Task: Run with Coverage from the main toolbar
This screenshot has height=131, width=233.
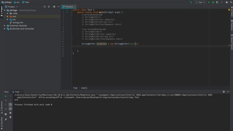Action: pyautogui.click(x=217, y=2)
